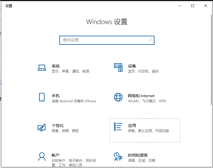Open the 网络和 Internet settings title
The height and width of the screenshot is (168, 213).
pyautogui.click(x=141, y=96)
